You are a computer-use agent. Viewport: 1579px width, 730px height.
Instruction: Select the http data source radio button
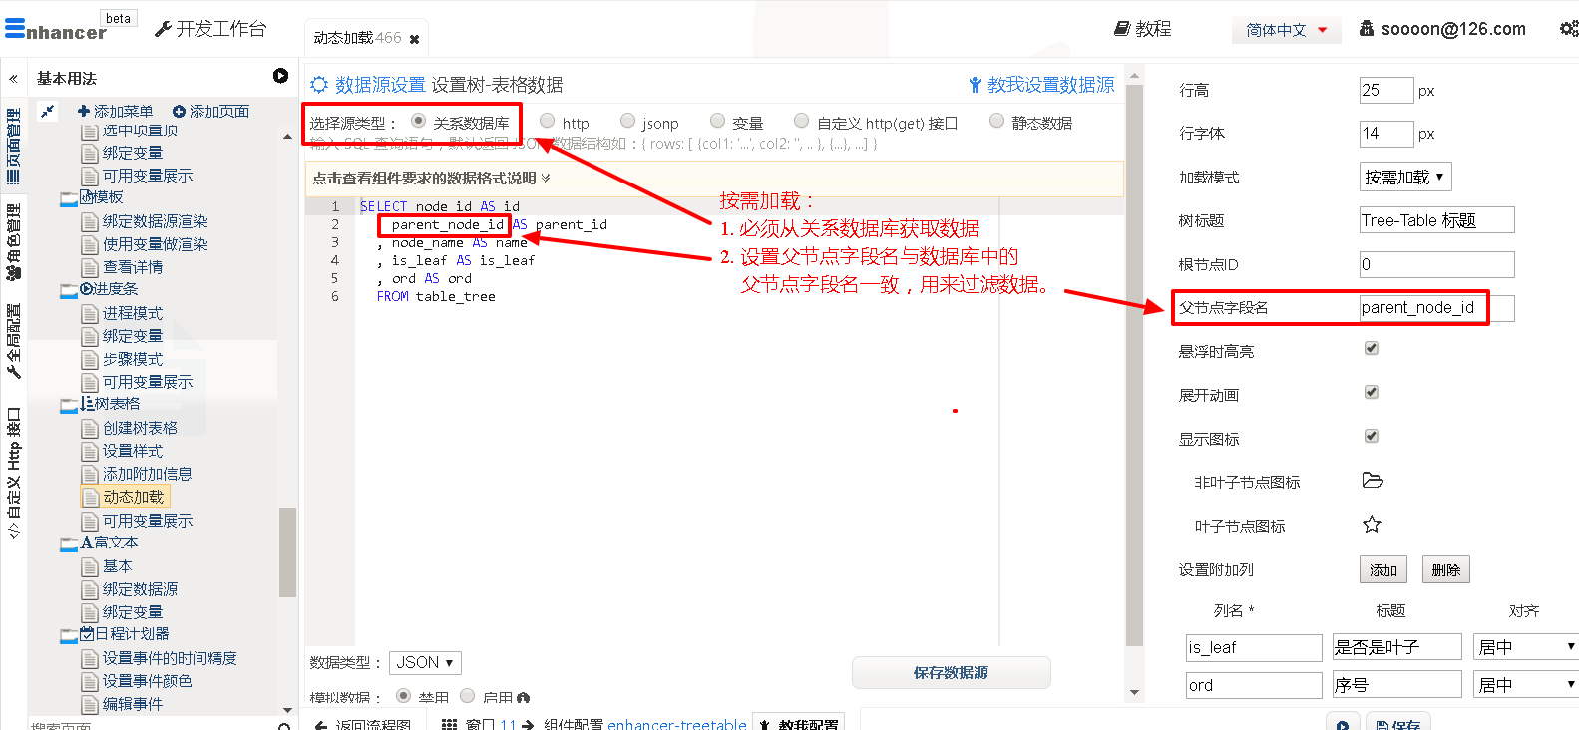(547, 122)
